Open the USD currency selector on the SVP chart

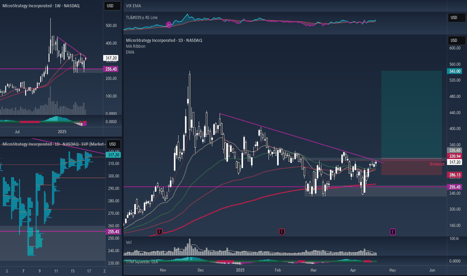coord(113,144)
